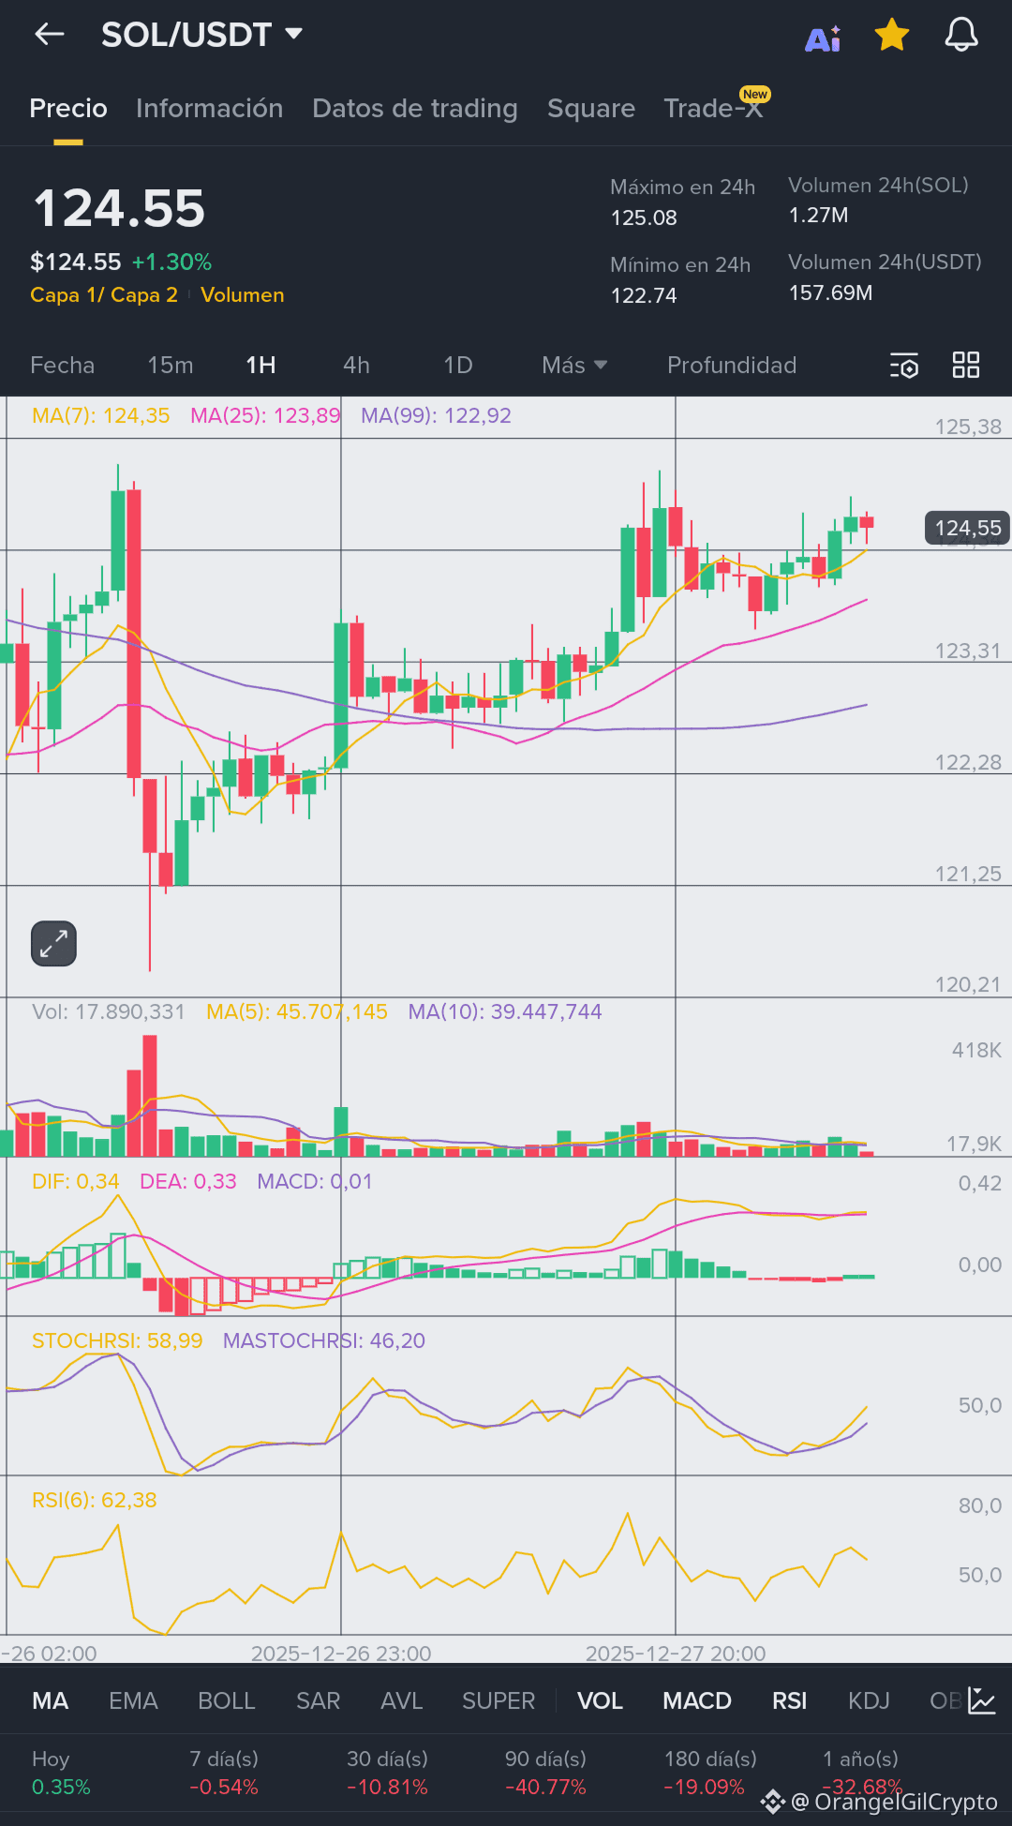Tap the back arrow icon

50,35
